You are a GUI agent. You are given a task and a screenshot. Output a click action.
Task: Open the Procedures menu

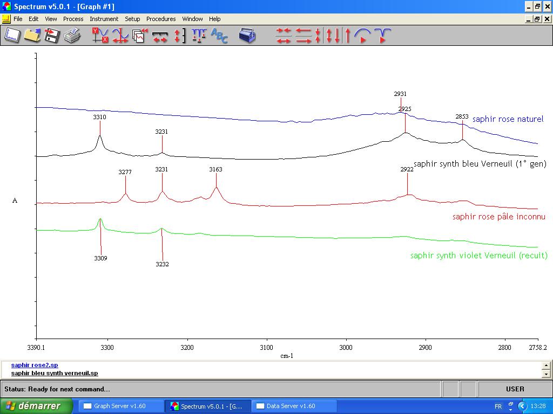click(161, 19)
